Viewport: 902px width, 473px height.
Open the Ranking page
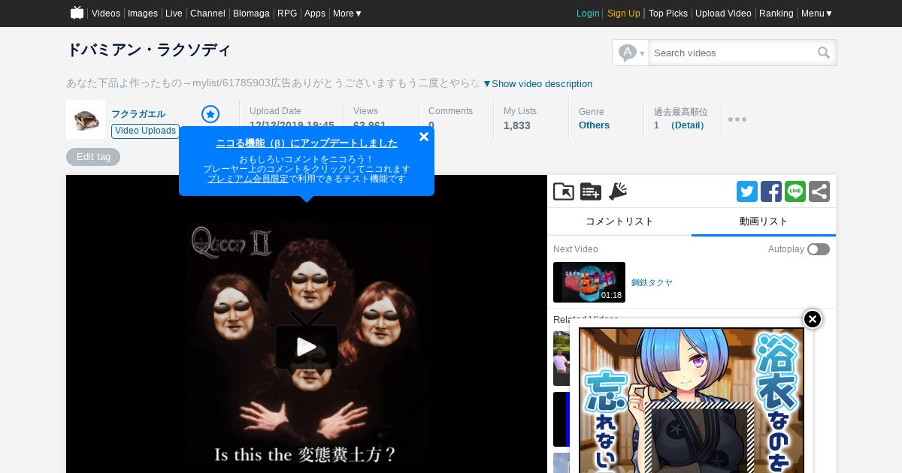point(776,14)
